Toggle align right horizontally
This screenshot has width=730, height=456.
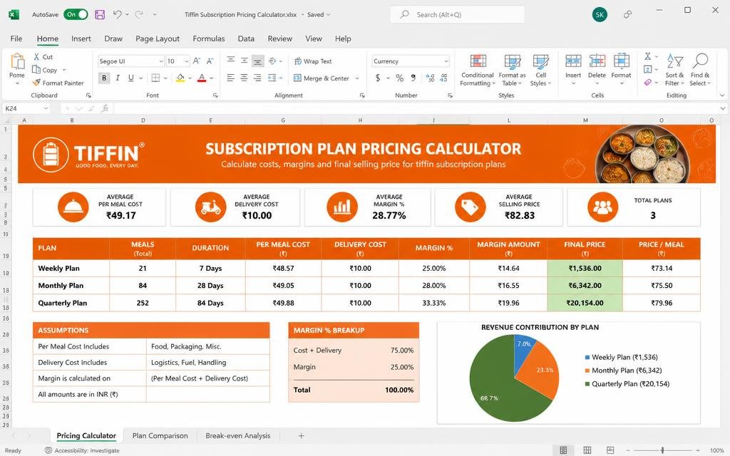[257, 78]
